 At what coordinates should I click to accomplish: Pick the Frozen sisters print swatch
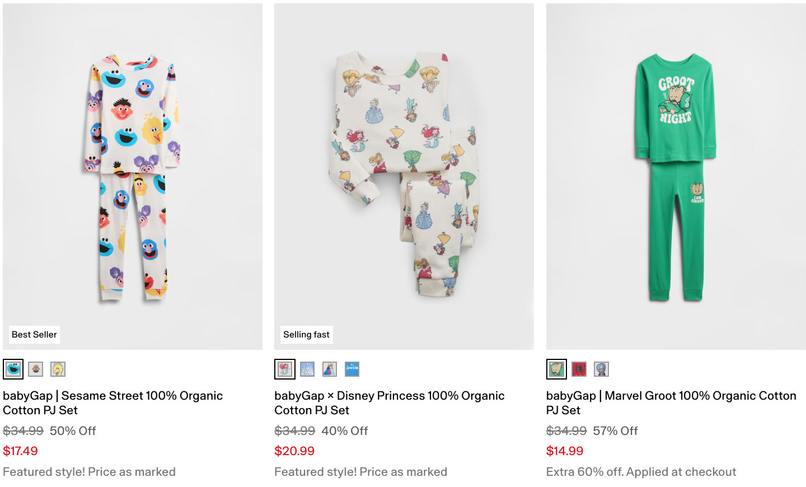pos(330,369)
